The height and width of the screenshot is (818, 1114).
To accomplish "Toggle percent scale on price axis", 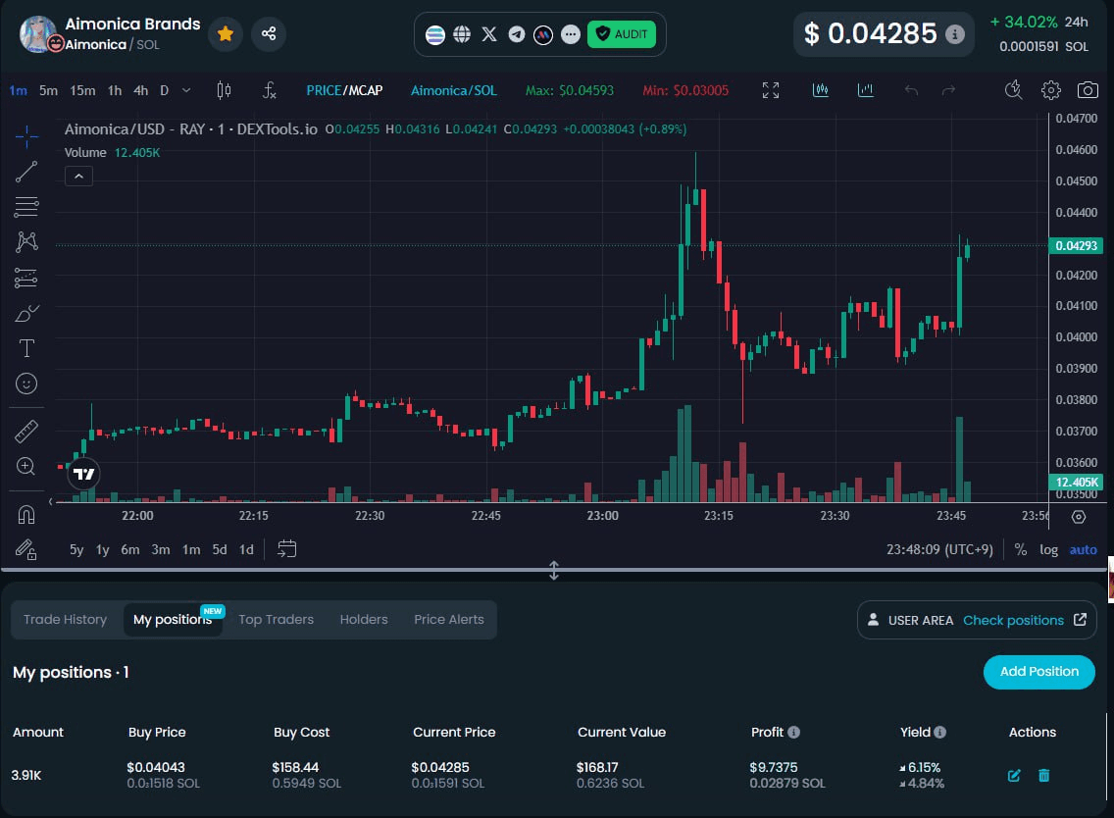I will 1021,549.
